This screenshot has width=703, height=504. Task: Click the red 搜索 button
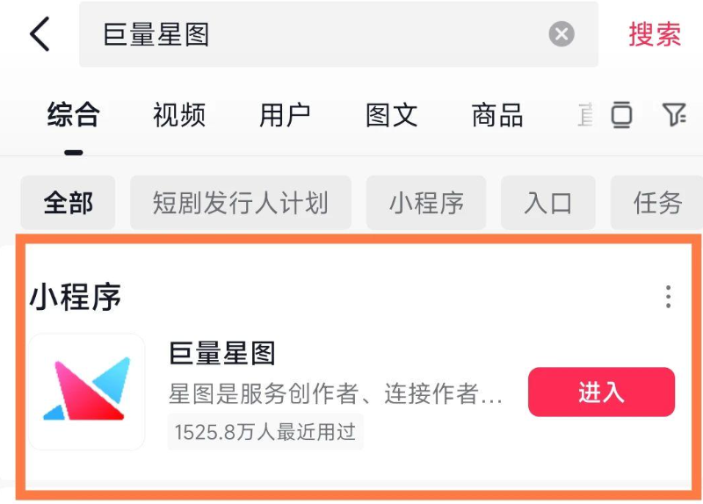coord(655,34)
